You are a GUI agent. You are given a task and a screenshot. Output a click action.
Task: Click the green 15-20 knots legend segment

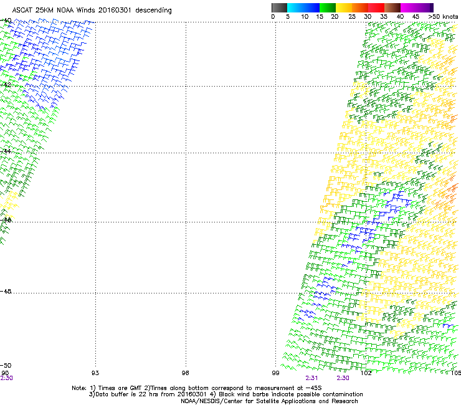328,7
